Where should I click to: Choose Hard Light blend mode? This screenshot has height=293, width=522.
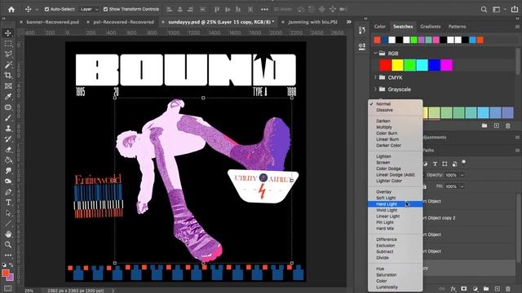tap(395, 204)
